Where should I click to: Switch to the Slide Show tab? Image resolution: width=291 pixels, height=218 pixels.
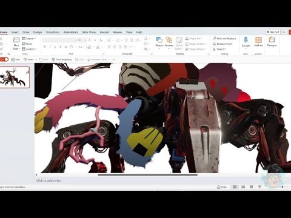[x=89, y=32]
